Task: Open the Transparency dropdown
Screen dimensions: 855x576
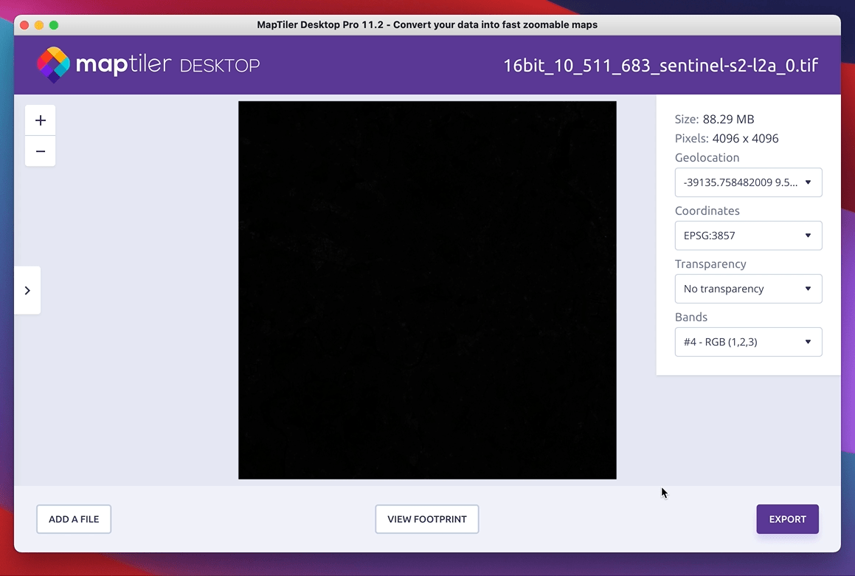Action: pos(748,289)
